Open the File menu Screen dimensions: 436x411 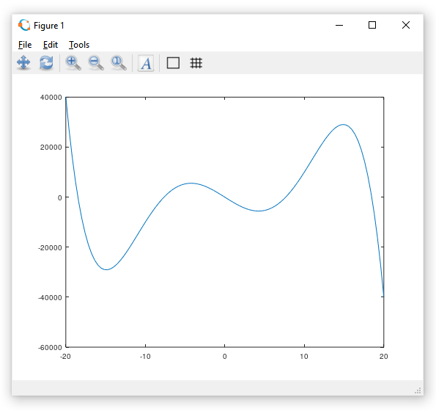pos(25,45)
